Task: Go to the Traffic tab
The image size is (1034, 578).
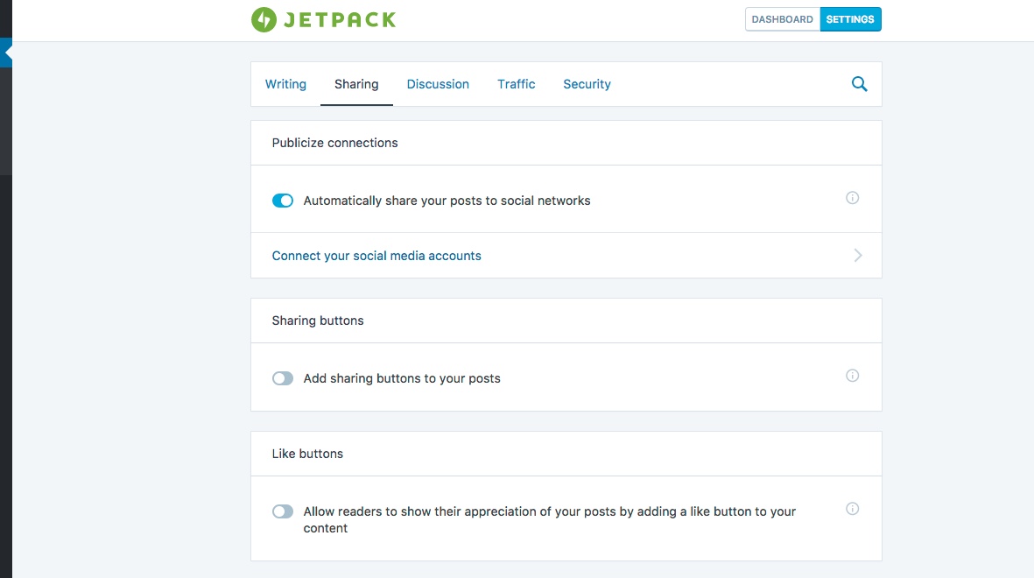Action: point(517,84)
